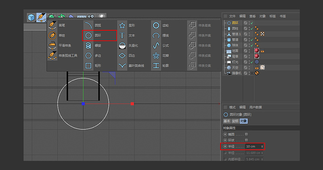
Task: Open the 标签 tags menu
Action: pyautogui.click(x=273, y=16)
